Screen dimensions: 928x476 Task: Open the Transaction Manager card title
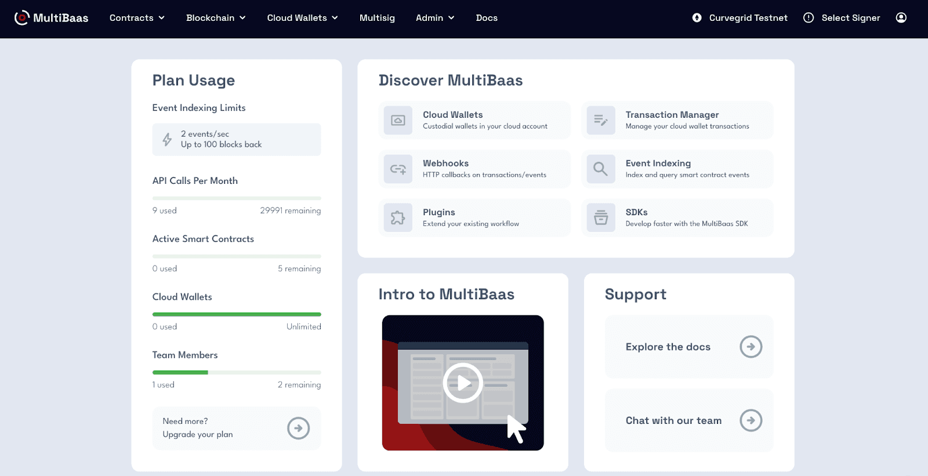click(x=672, y=115)
